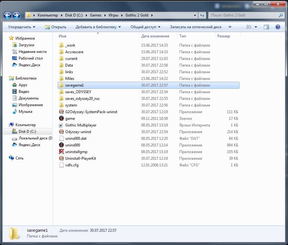
Task: Change the view with the view icon
Action: [249, 27]
